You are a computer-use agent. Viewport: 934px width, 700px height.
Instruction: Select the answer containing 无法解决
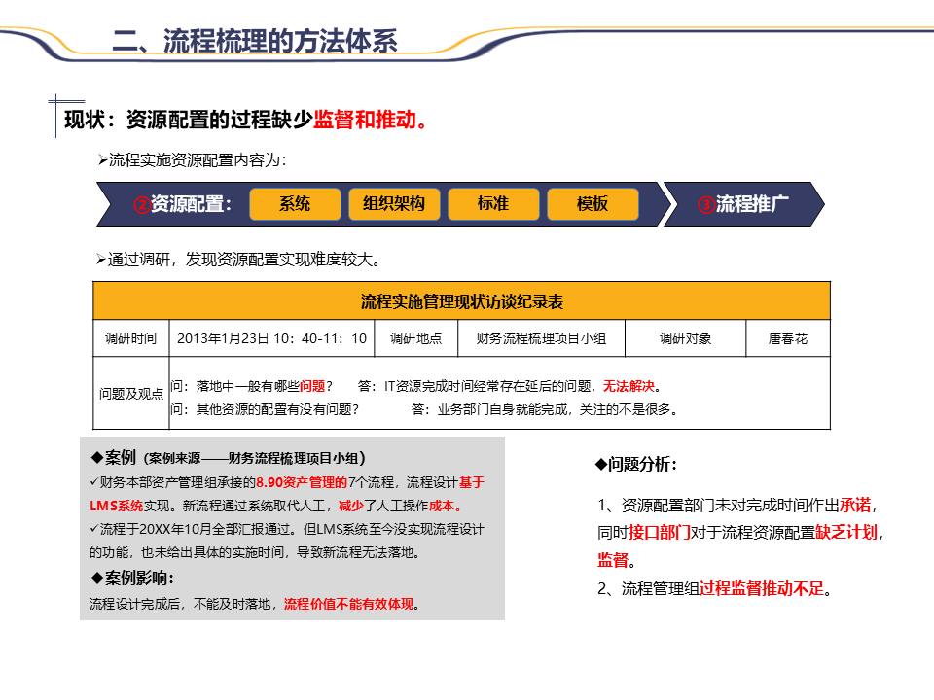point(509,386)
